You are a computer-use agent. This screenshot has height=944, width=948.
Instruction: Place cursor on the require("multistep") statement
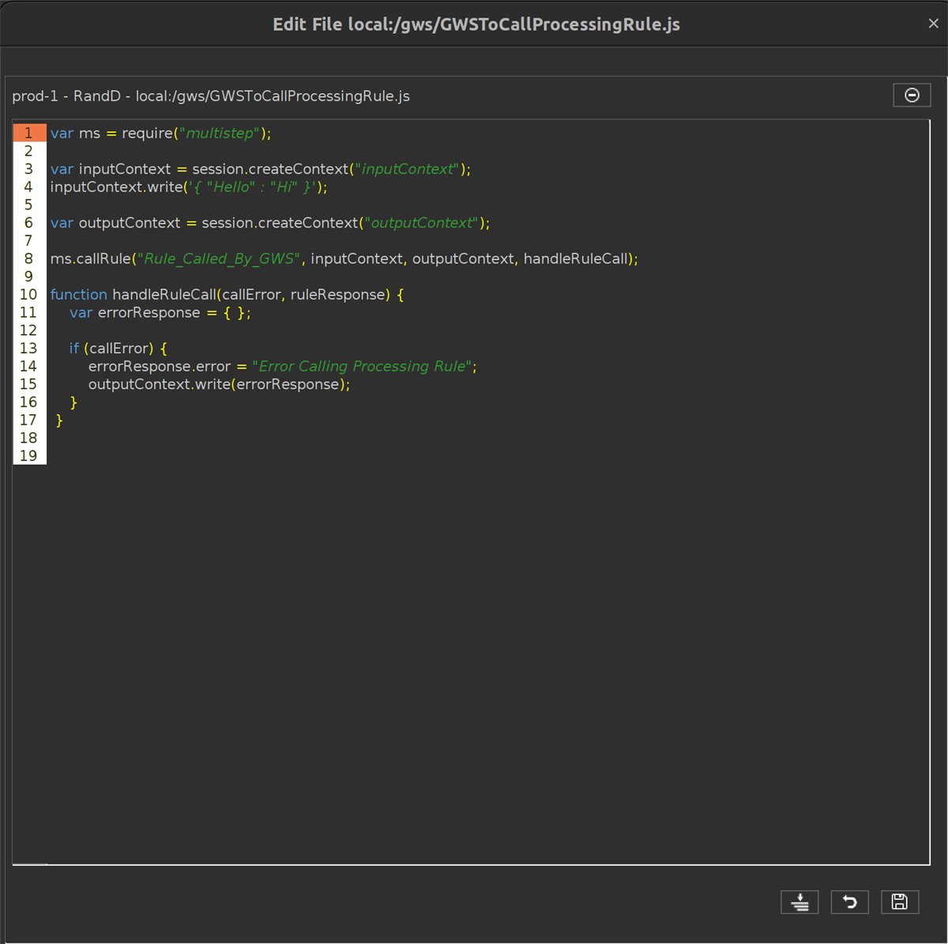[158, 133]
